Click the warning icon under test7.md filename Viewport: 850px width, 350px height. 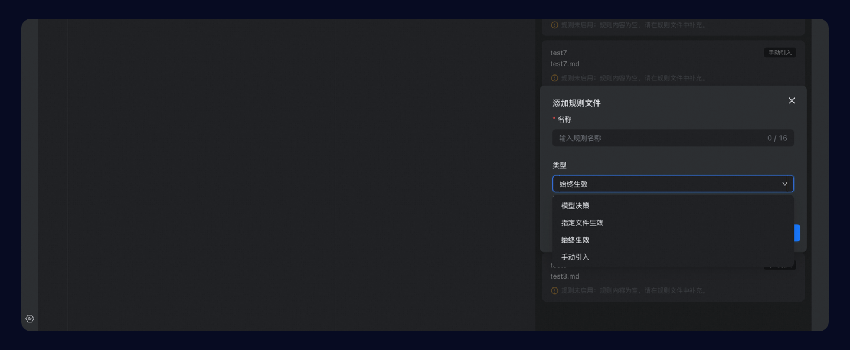coord(555,77)
